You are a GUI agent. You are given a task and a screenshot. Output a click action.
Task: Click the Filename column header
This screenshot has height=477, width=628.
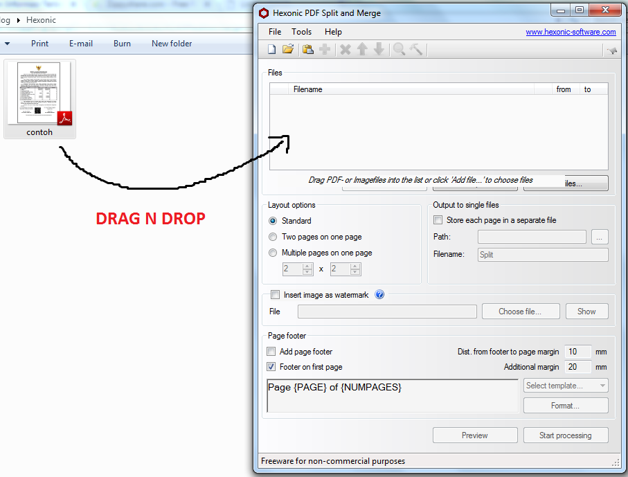pos(411,89)
